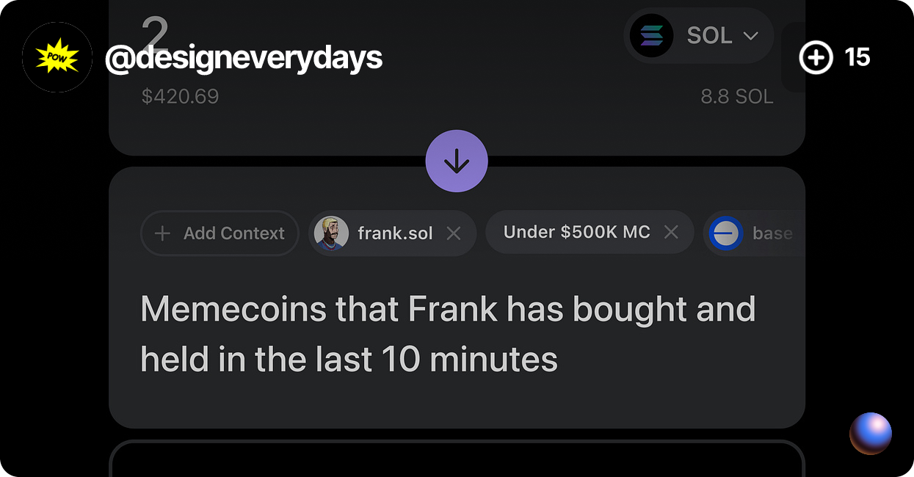
Task: Click the Add Context button label
Action: pyautogui.click(x=233, y=233)
